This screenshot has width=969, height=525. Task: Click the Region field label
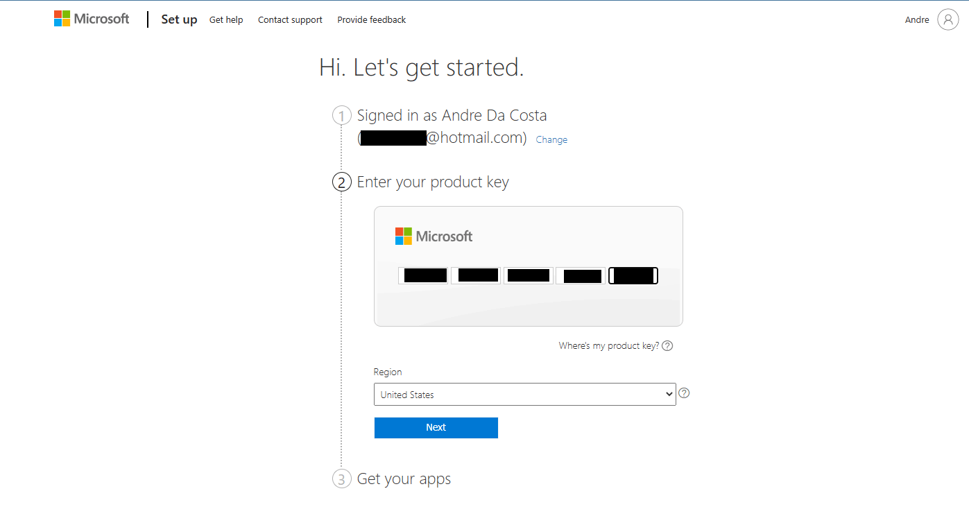pyautogui.click(x=388, y=372)
